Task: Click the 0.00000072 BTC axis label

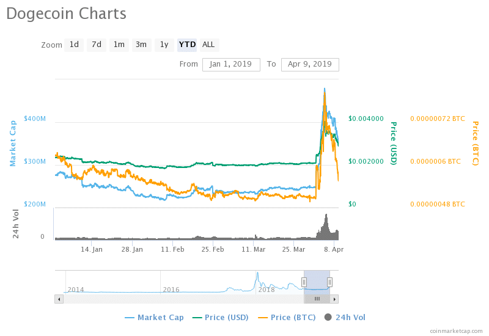Action: [438, 119]
